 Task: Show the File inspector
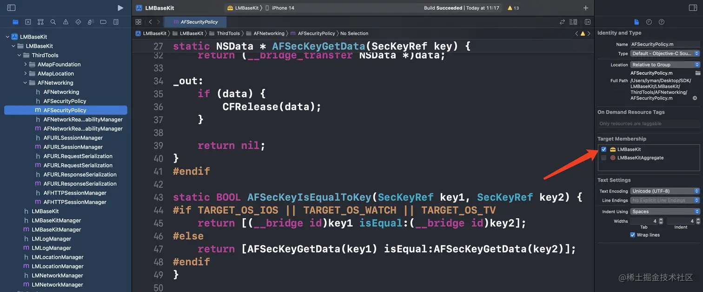pyautogui.click(x=637, y=22)
